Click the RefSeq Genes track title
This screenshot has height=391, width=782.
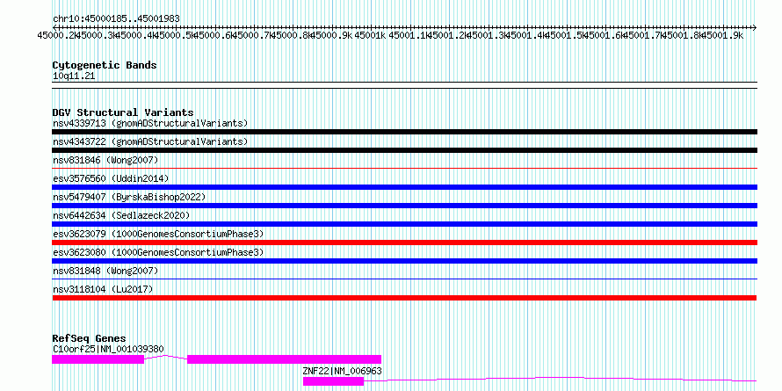coord(89,338)
